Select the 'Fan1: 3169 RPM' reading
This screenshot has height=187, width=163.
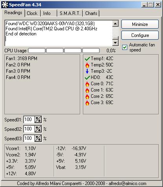pyautogui.click(x=22, y=59)
